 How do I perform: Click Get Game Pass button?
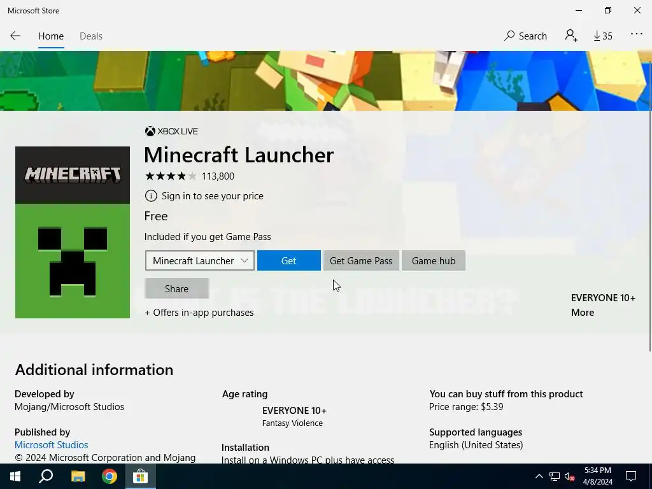361,260
